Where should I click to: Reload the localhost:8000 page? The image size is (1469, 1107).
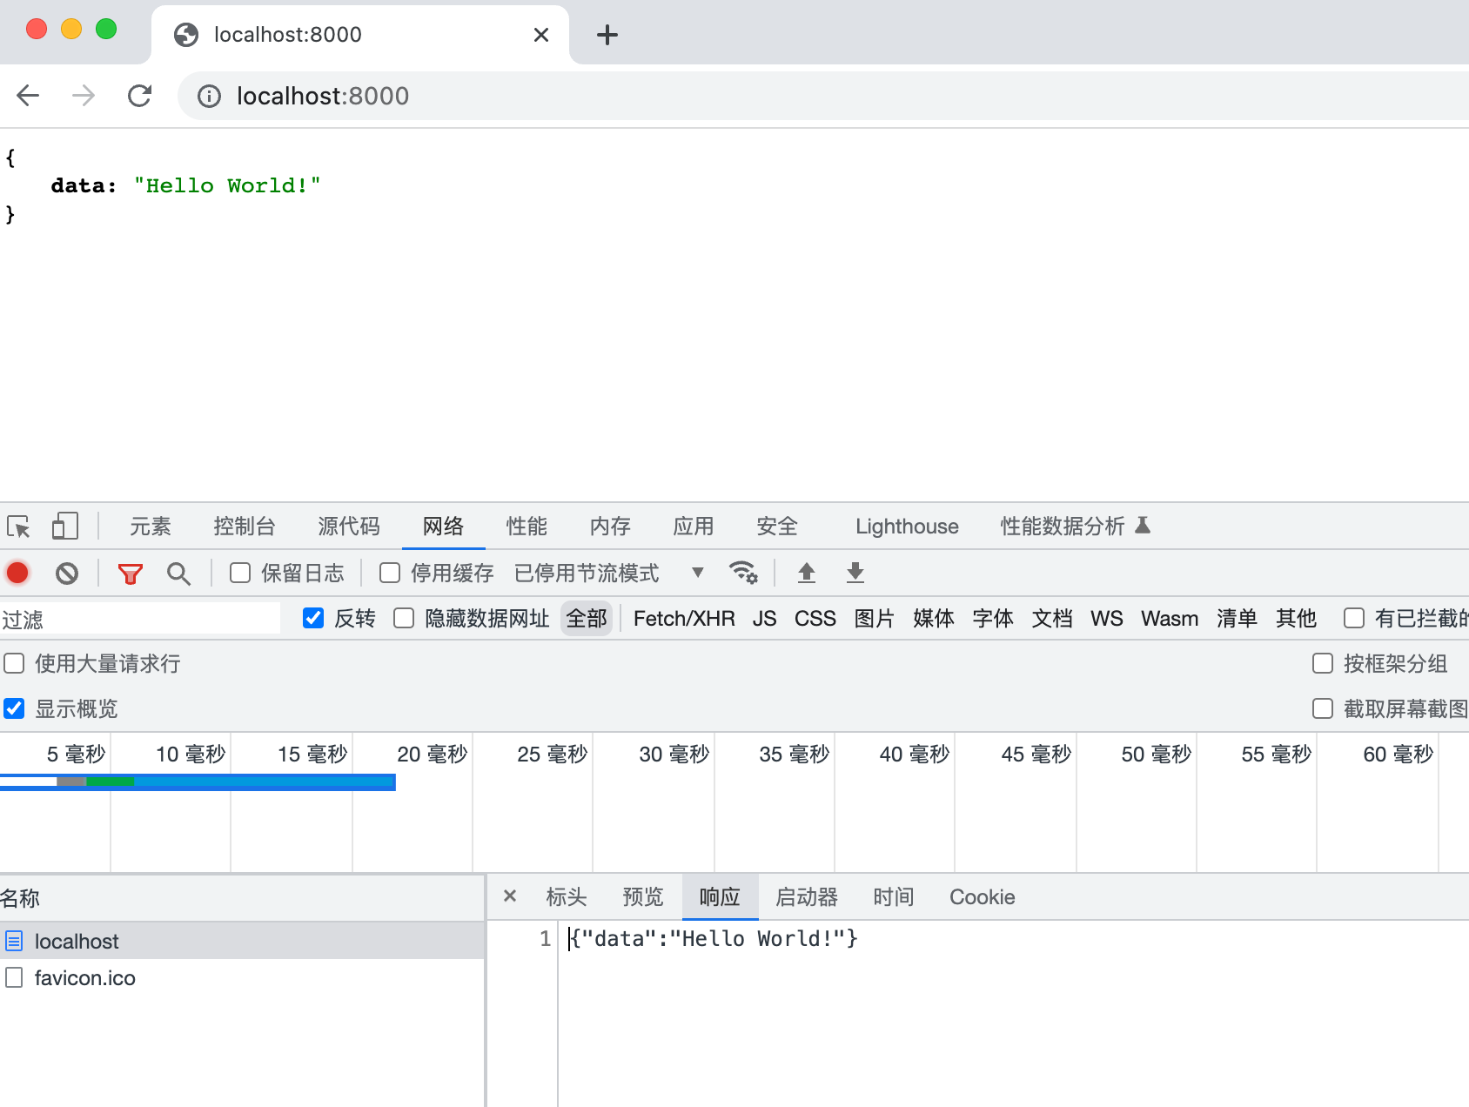coord(139,95)
